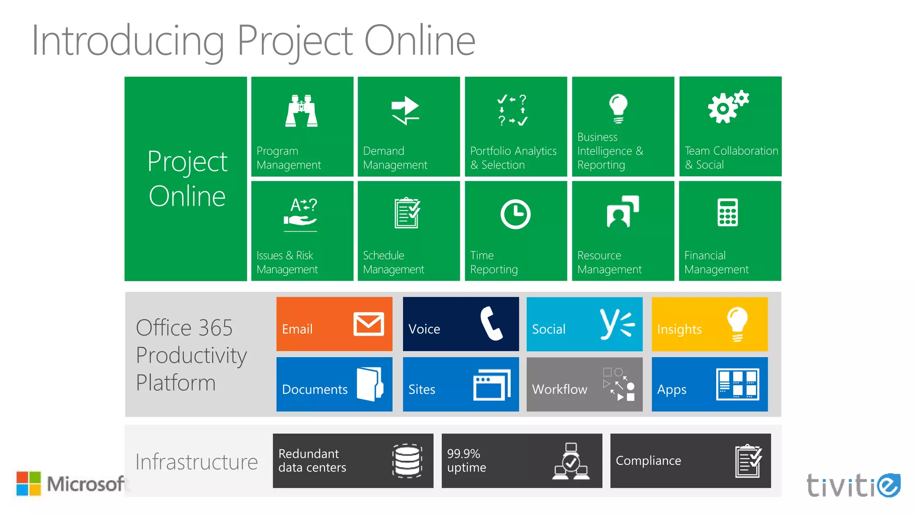The width and height of the screenshot is (915, 515).
Task: Click the Introducing Project Online title
Action: coord(254,42)
